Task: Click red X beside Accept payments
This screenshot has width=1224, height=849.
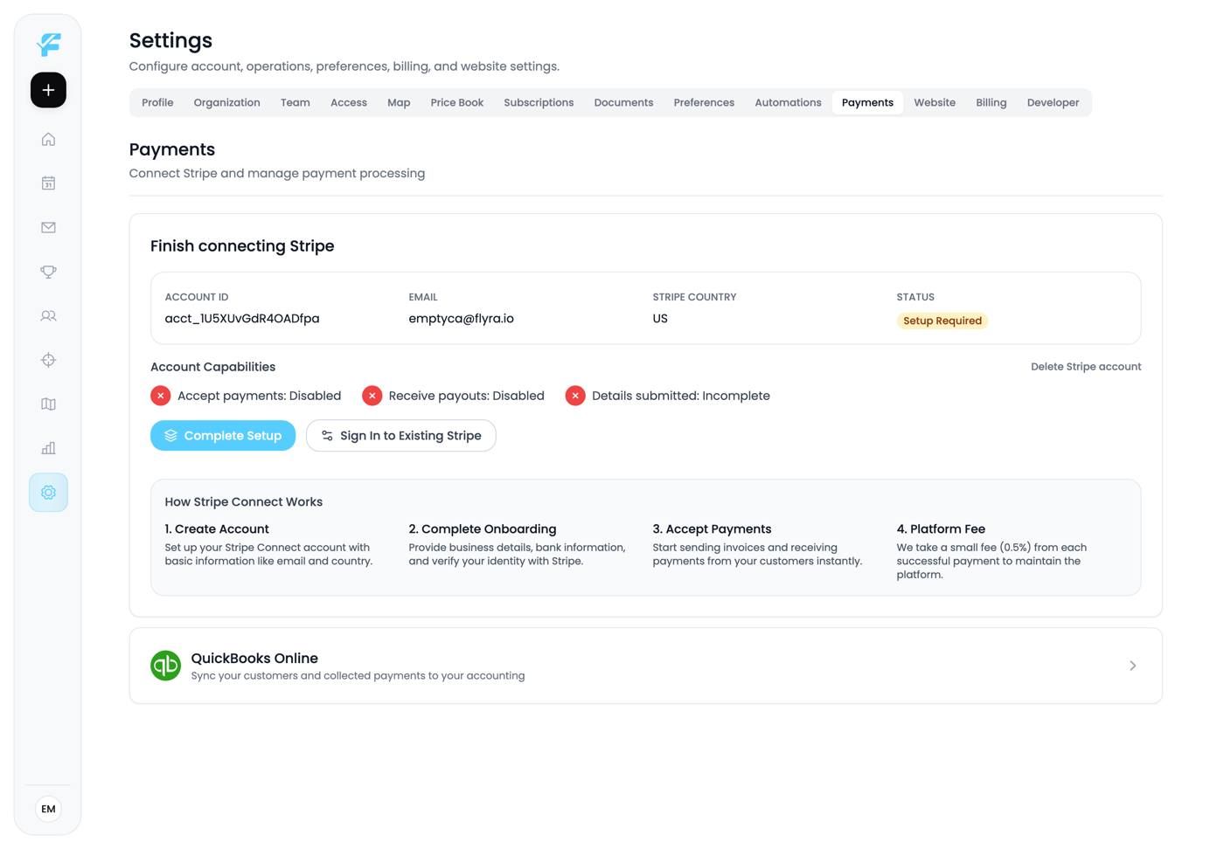Action: pyautogui.click(x=161, y=396)
